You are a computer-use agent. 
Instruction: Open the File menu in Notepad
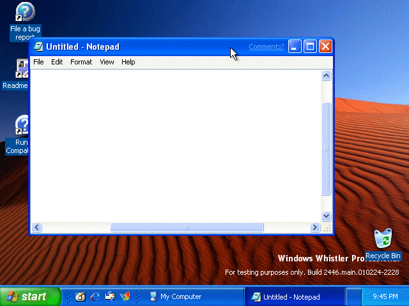[x=38, y=62]
